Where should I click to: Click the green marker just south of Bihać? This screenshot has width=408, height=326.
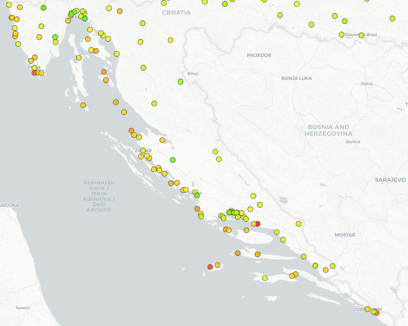(181, 81)
